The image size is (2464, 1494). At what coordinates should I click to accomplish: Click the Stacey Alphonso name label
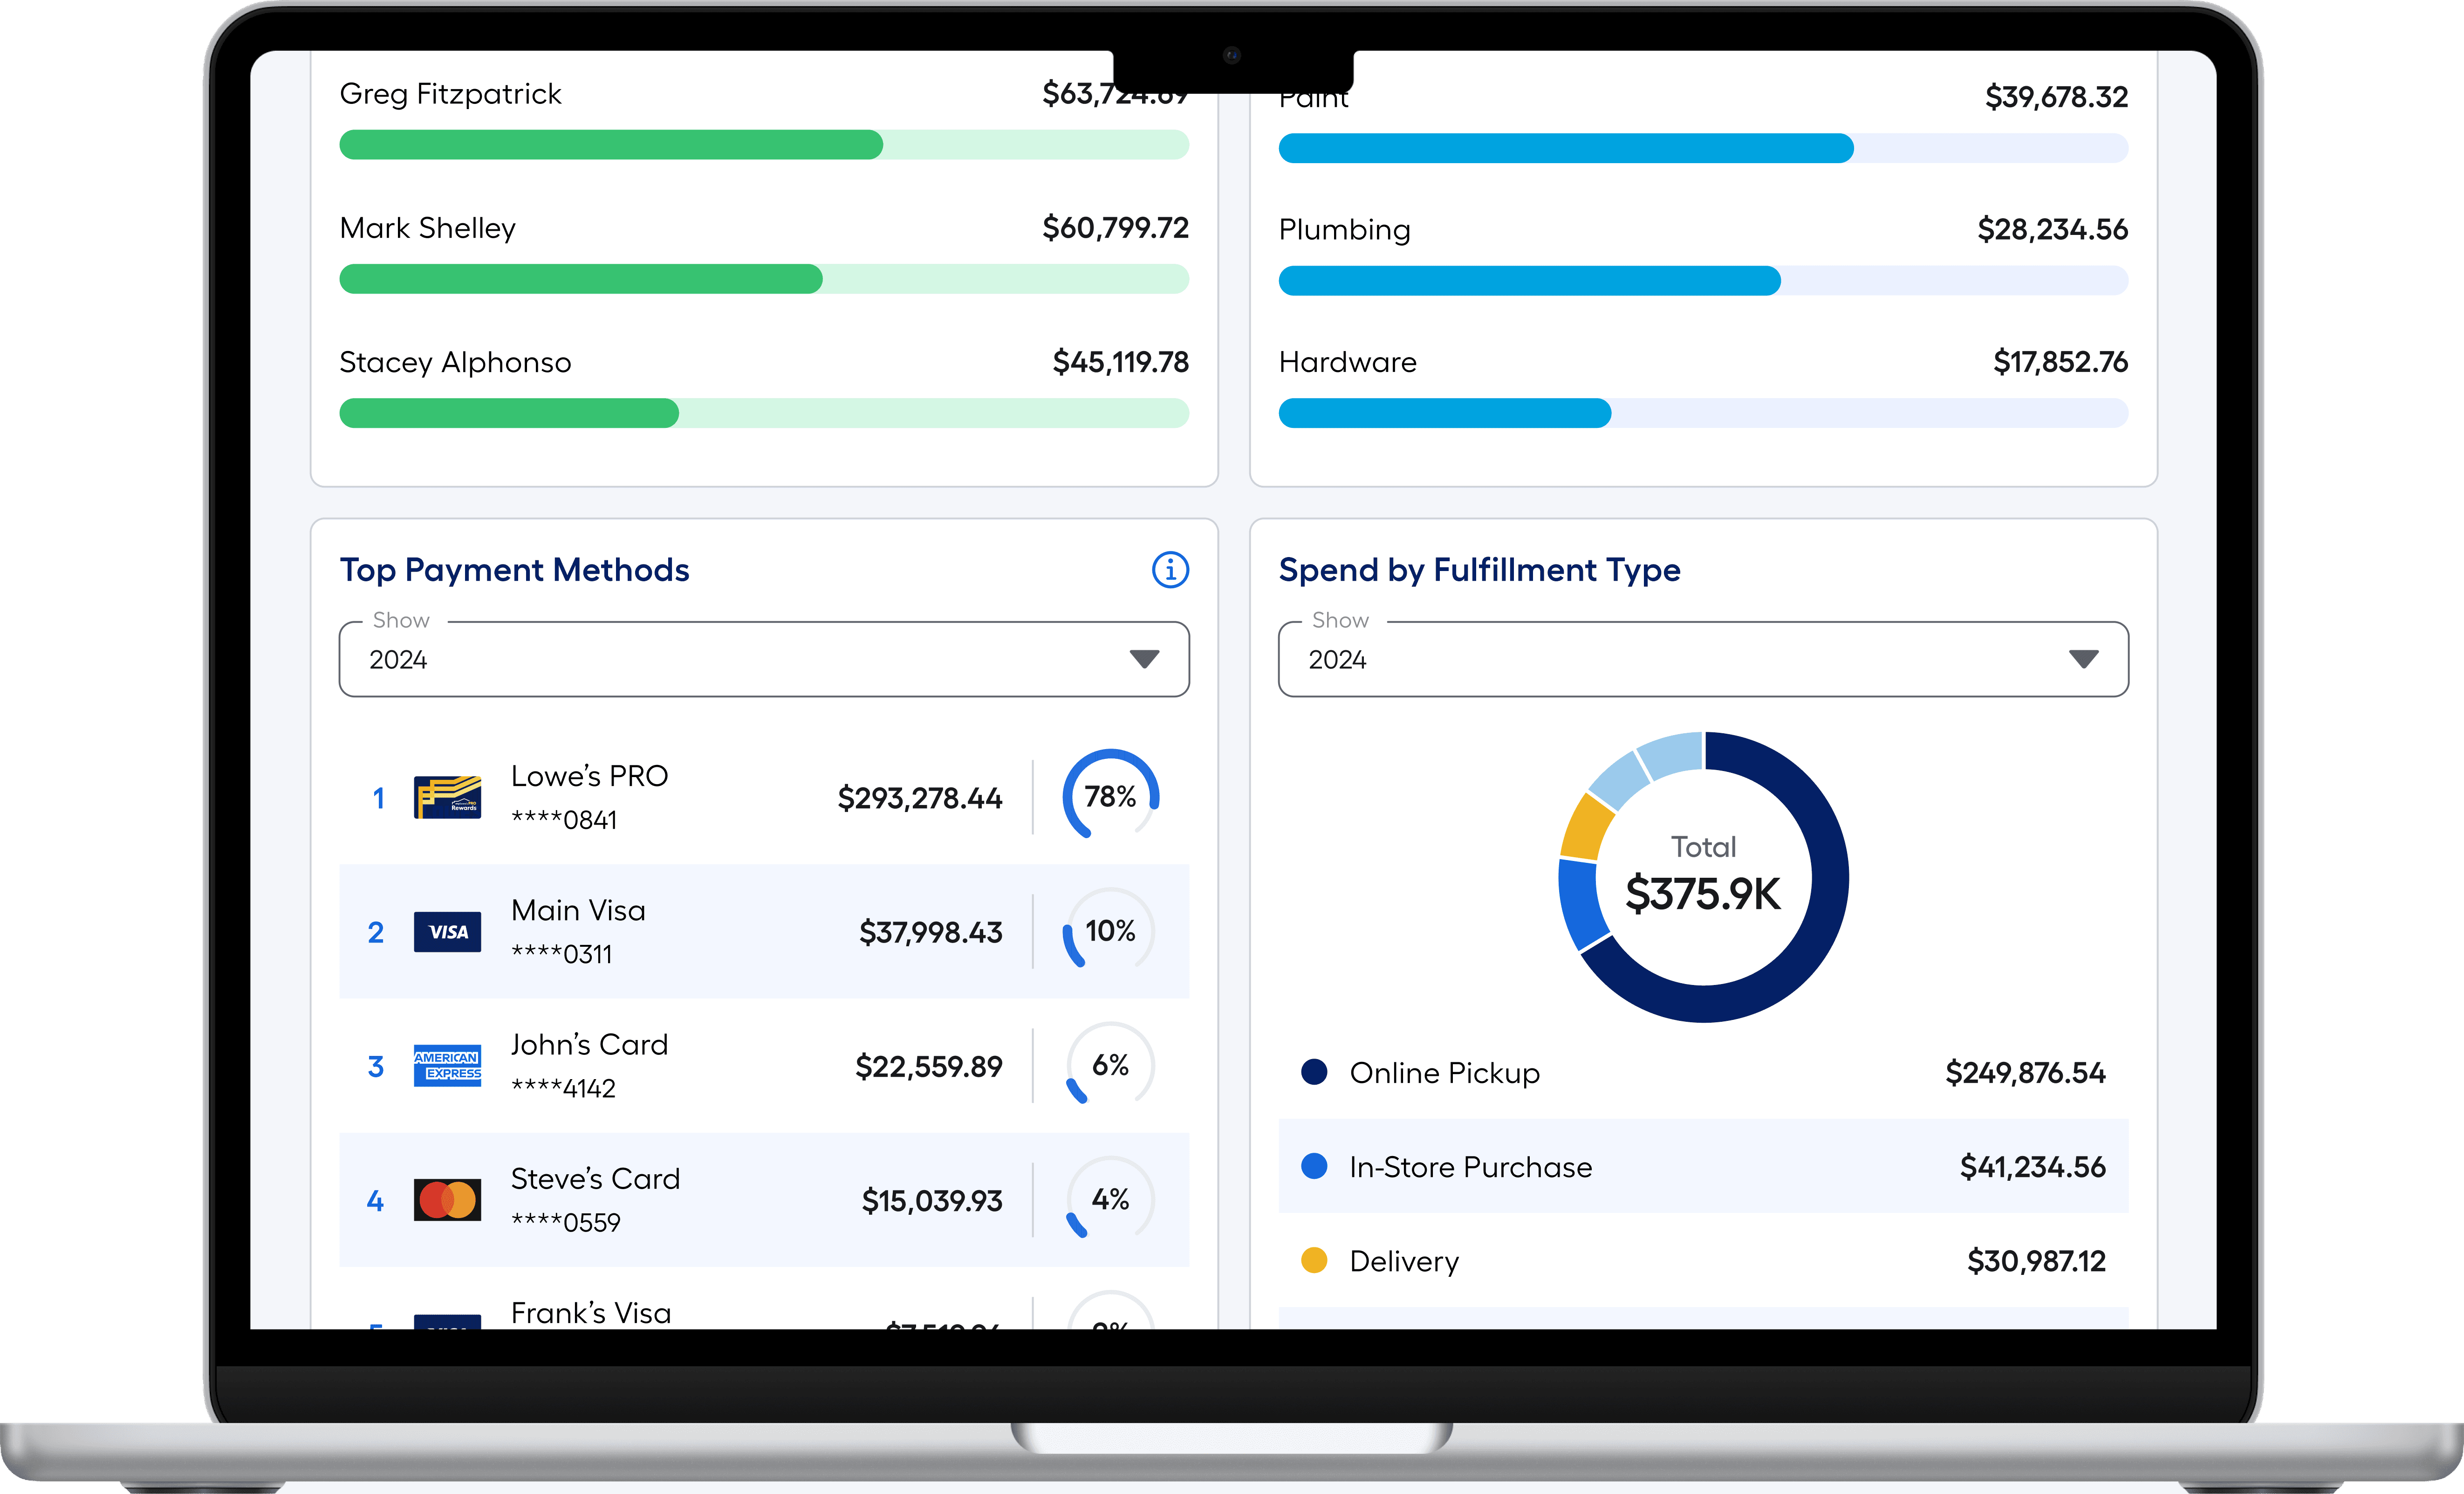[x=455, y=362]
